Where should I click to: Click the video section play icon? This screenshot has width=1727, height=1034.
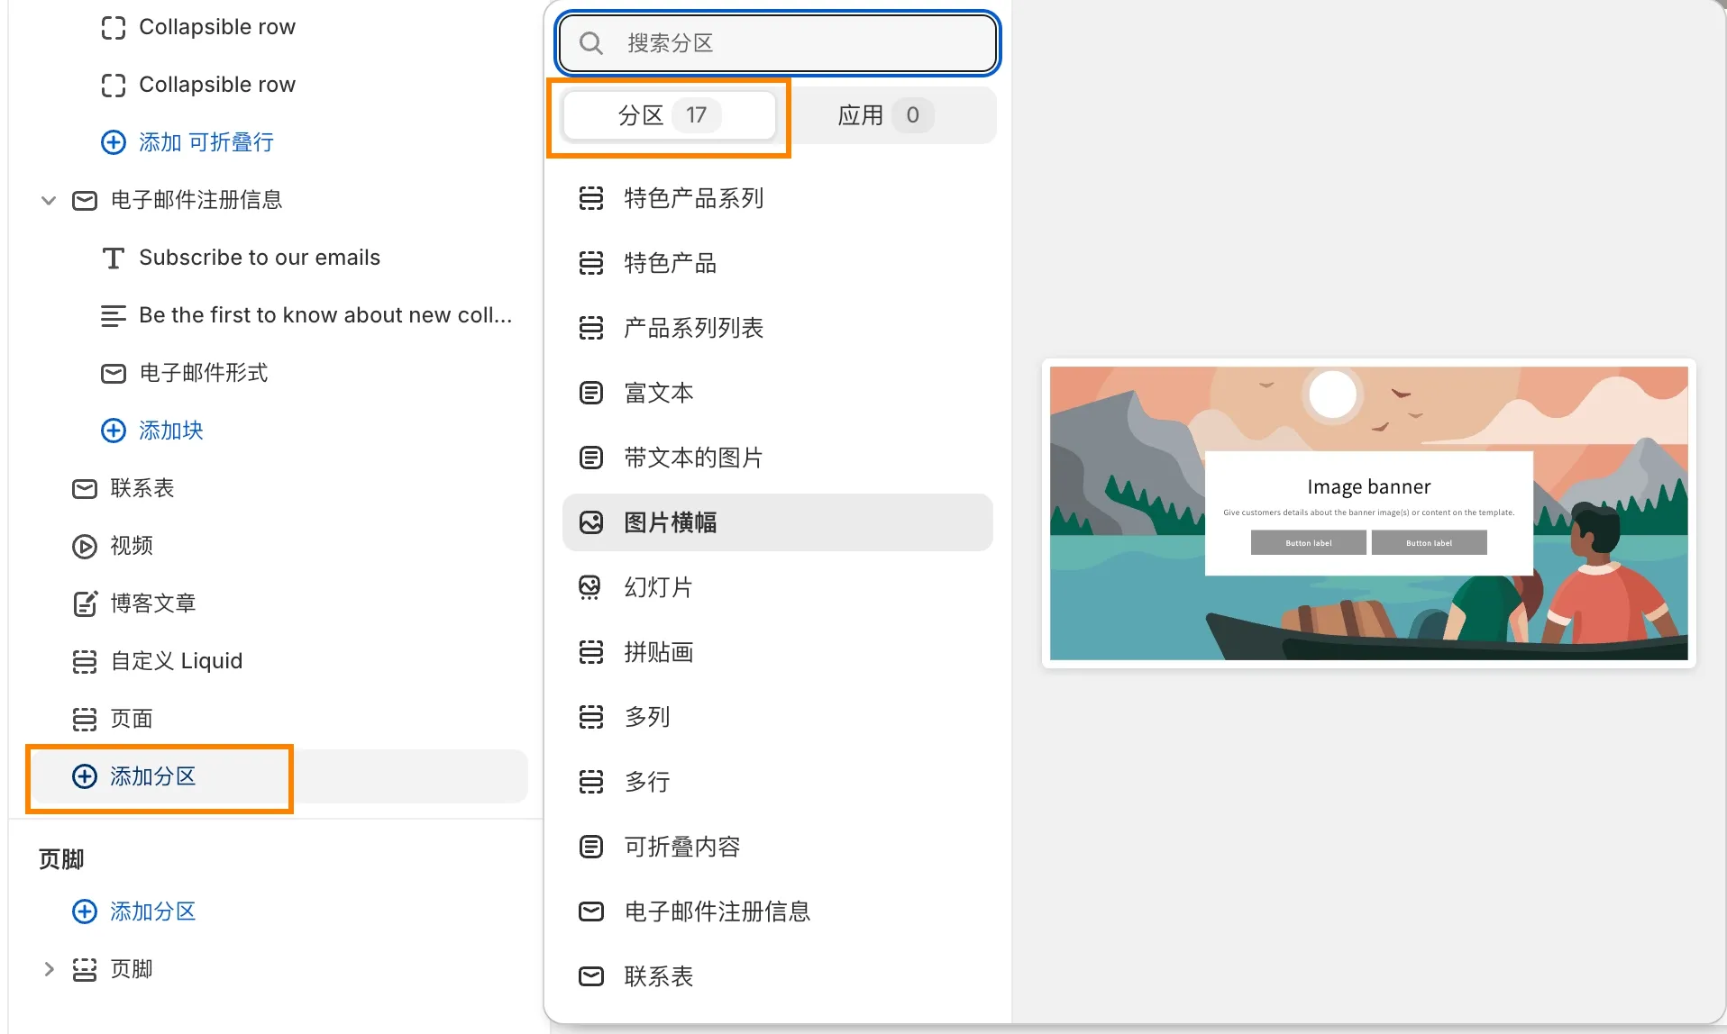tap(84, 546)
